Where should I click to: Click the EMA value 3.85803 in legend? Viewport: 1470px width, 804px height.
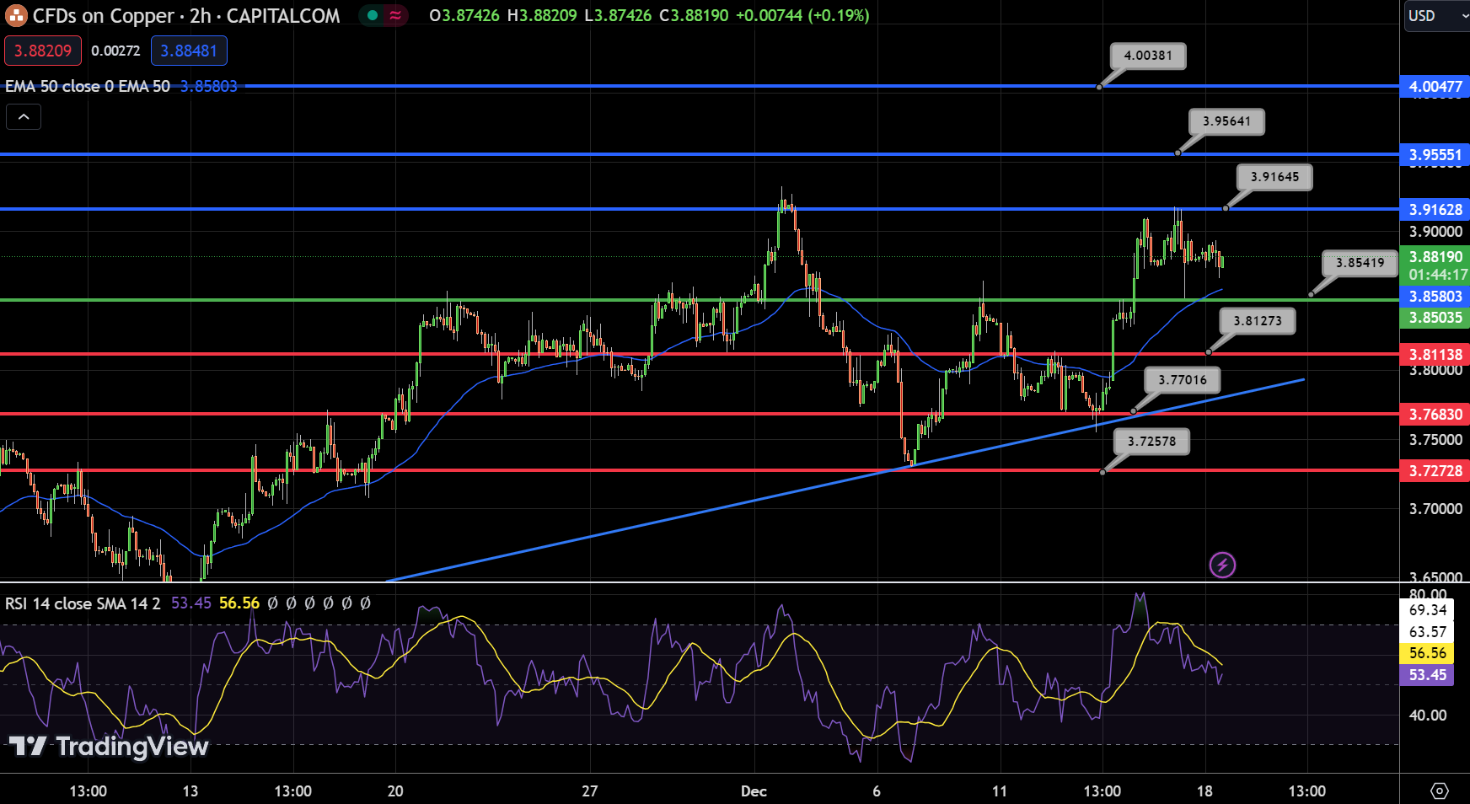coord(208,86)
